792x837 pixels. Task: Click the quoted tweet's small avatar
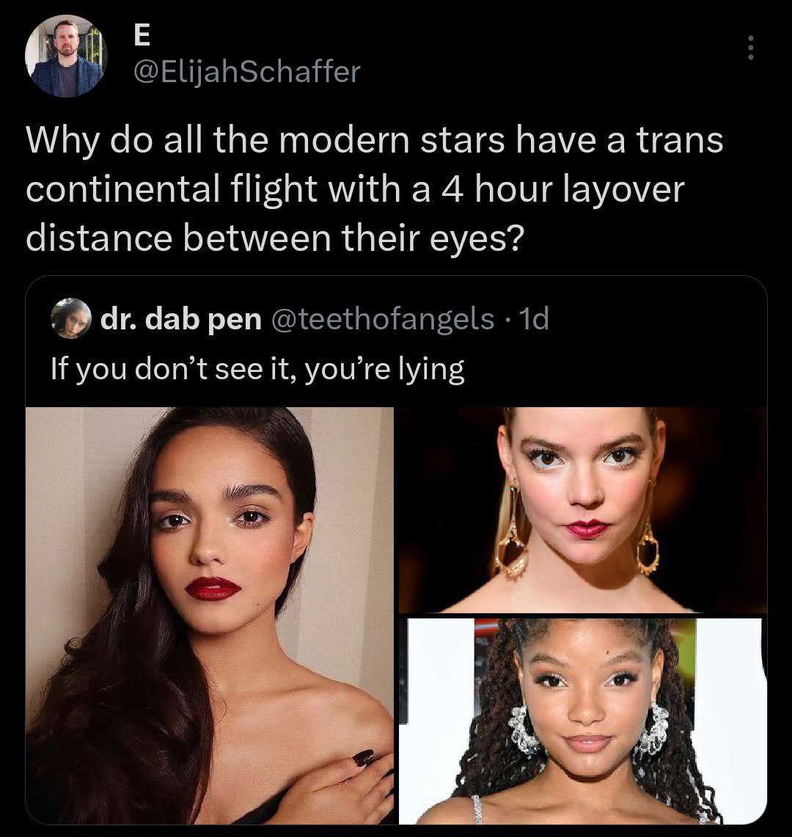pos(69,319)
